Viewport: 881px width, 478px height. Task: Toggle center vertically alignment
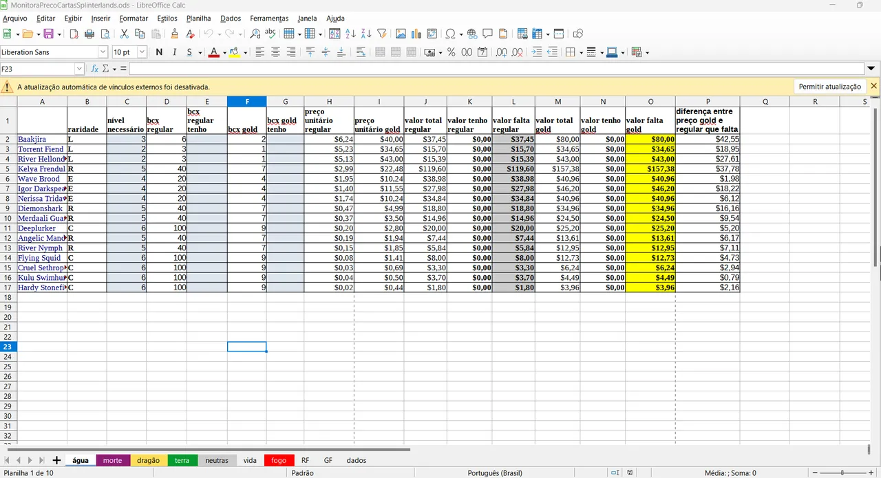[x=326, y=52]
